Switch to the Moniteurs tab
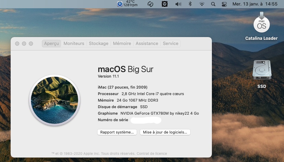 tap(74, 44)
